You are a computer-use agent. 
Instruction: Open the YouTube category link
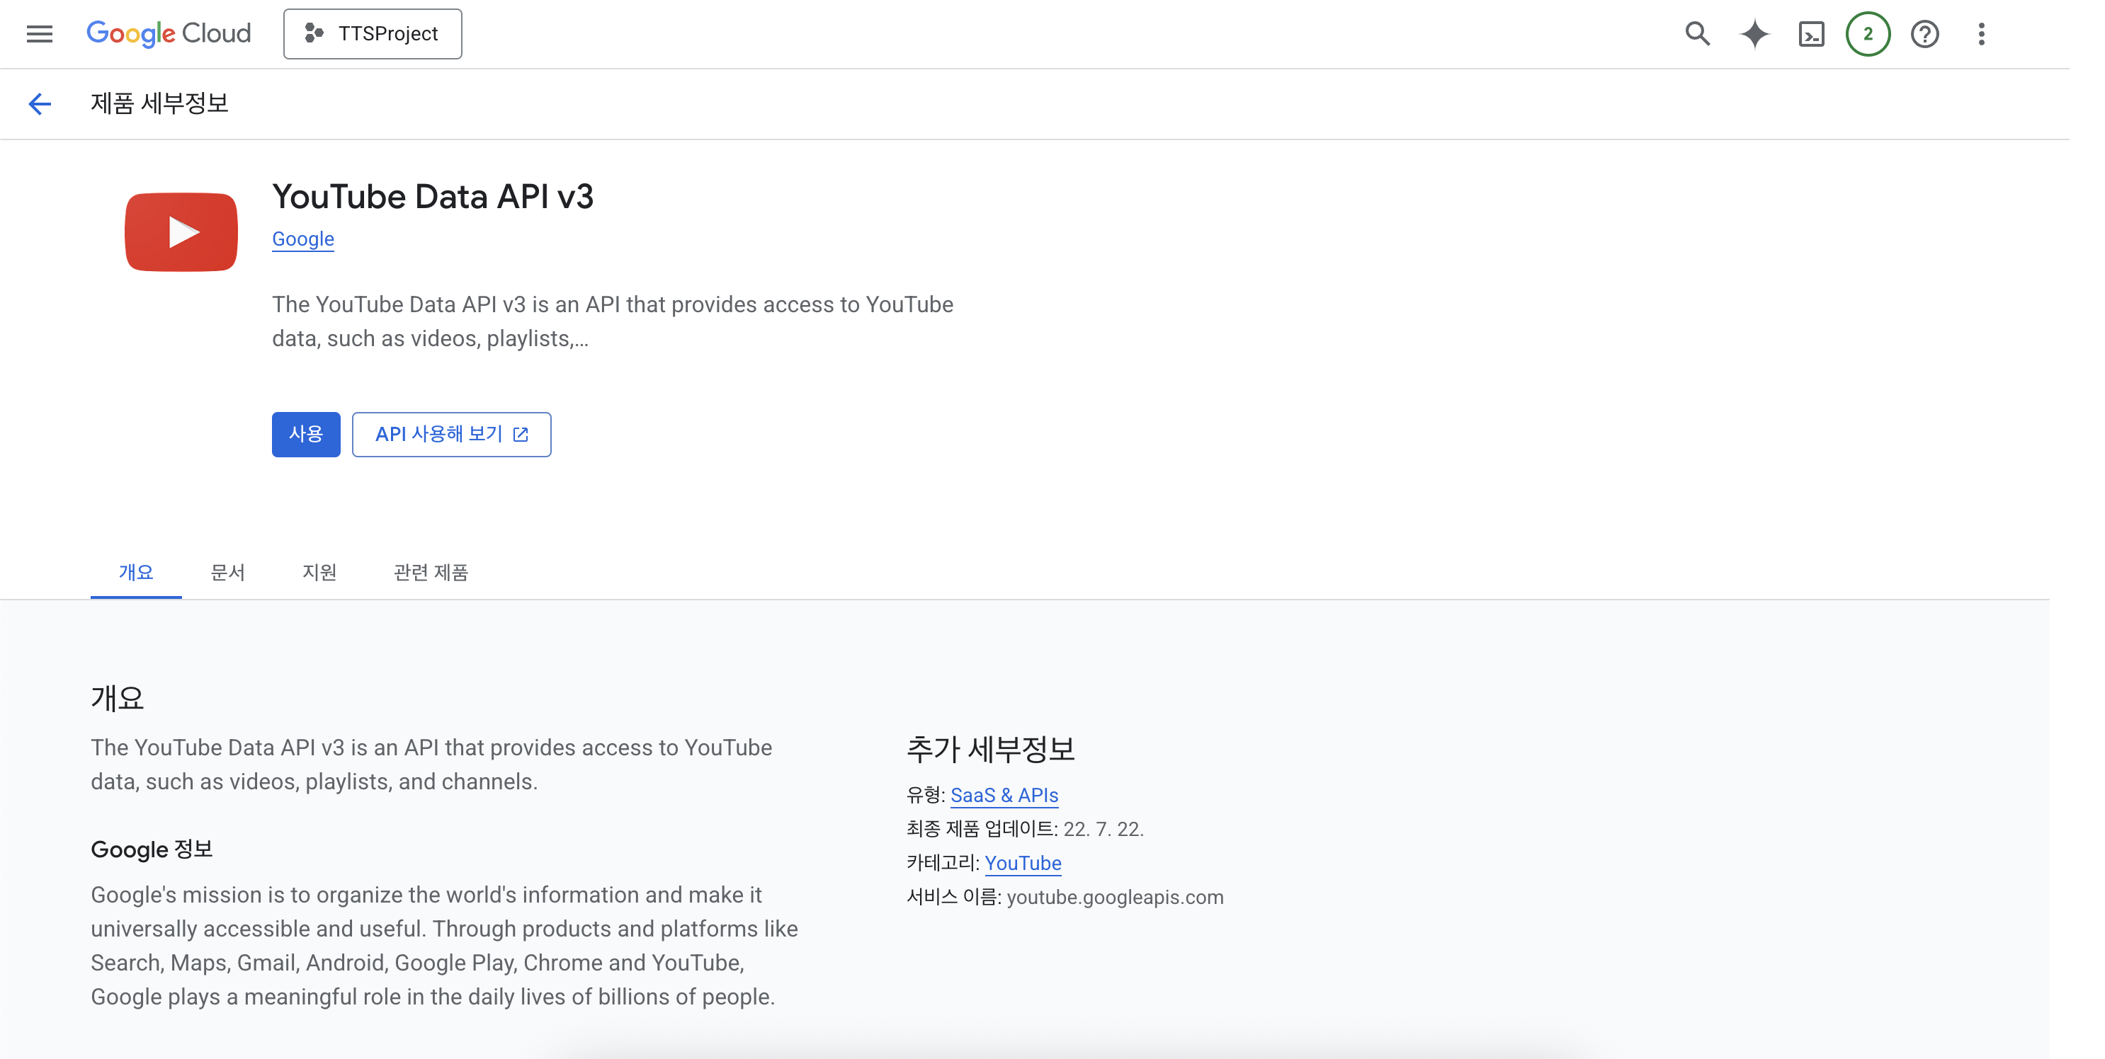tap(1023, 863)
